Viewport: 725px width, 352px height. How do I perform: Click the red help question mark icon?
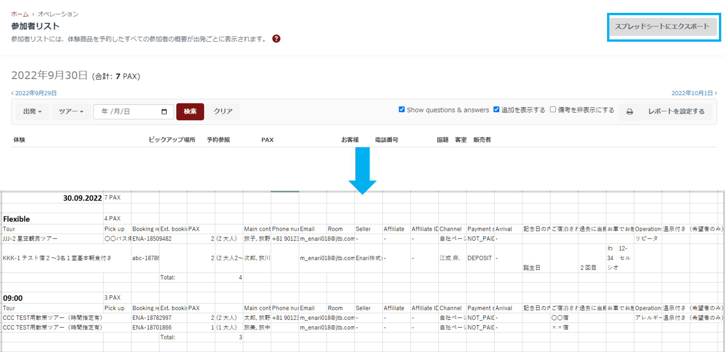(276, 39)
